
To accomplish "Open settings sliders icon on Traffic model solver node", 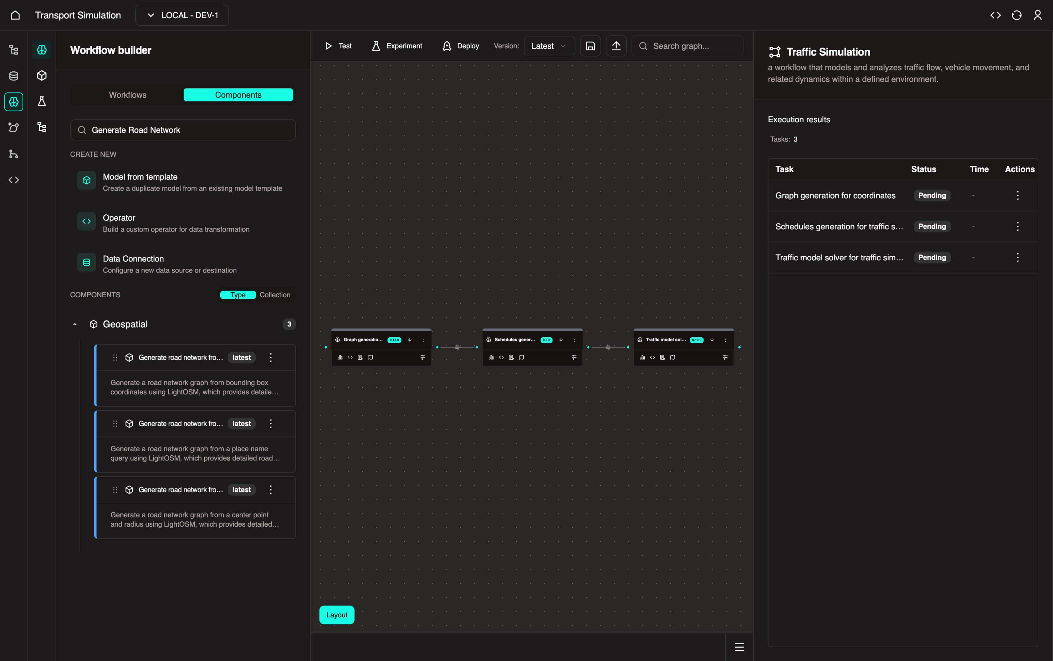I will (x=725, y=357).
